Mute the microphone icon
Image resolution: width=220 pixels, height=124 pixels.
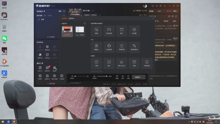pos(72,76)
